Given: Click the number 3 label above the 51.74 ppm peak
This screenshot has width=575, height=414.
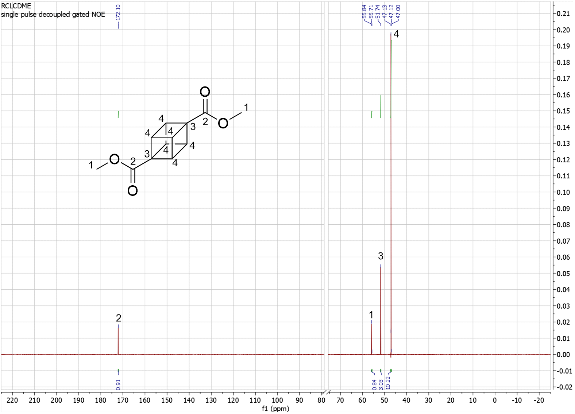Looking at the screenshot, I should tap(381, 256).
